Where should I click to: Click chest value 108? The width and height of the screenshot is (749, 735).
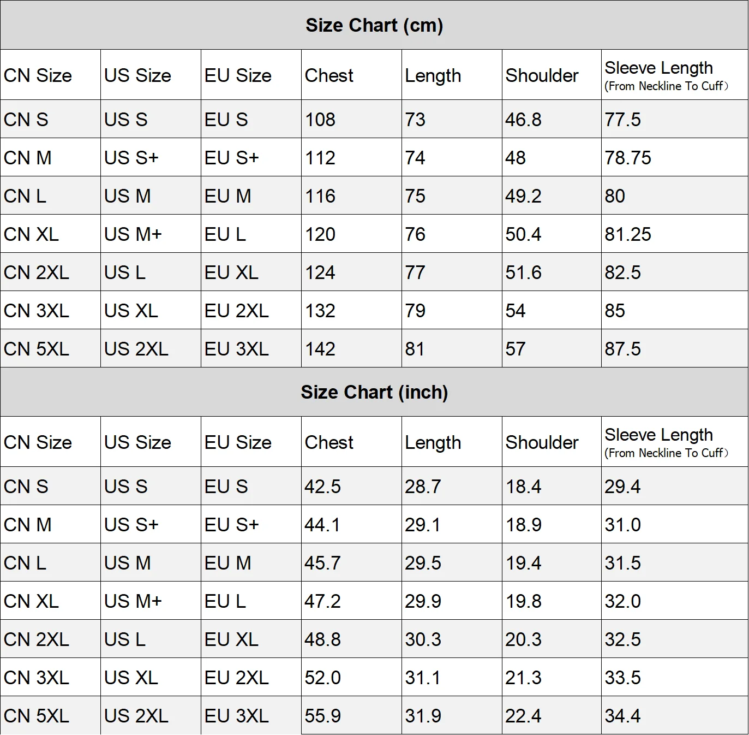(x=320, y=120)
